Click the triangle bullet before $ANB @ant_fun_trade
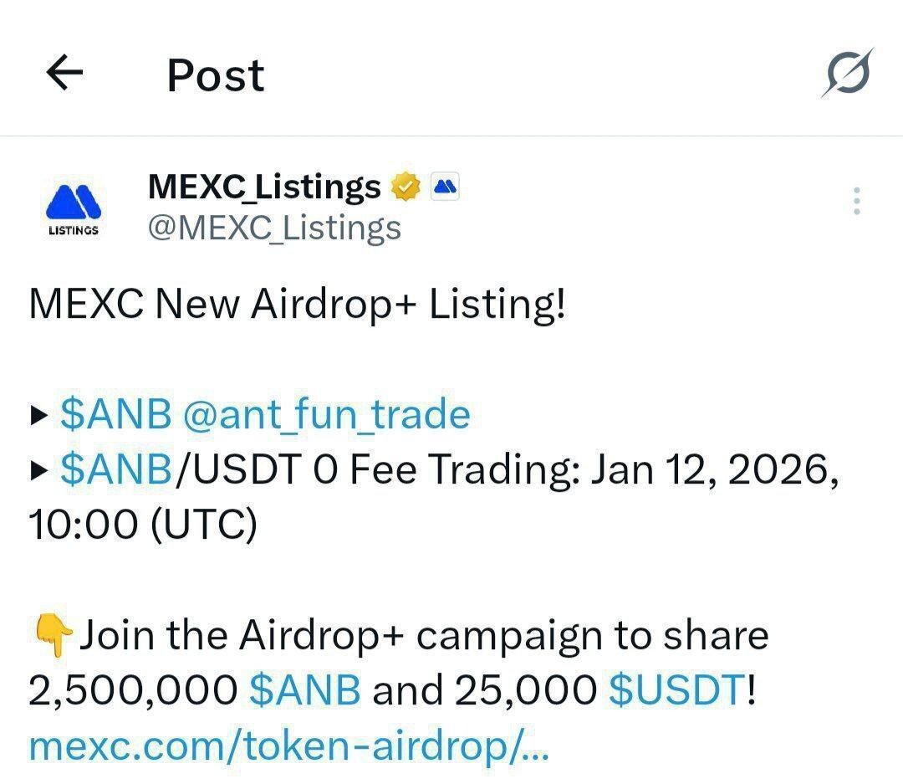Viewport: 903px width, 784px height. (x=39, y=416)
